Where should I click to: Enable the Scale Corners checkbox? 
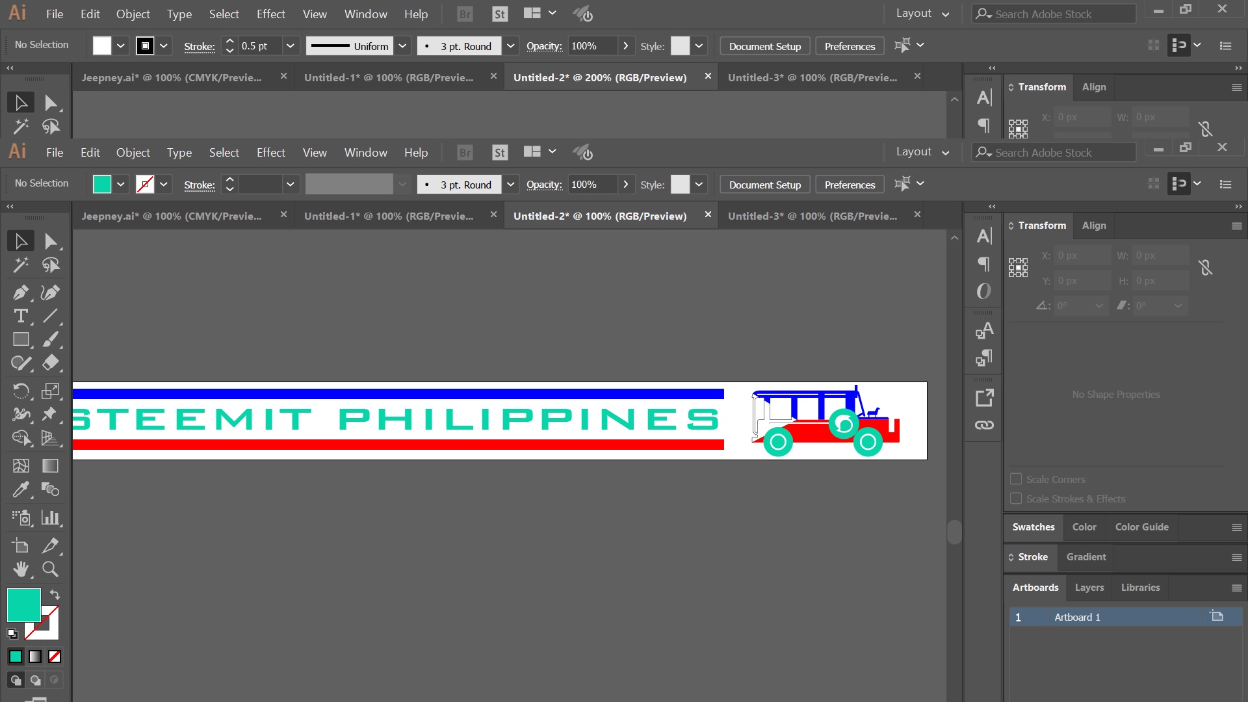(1016, 479)
